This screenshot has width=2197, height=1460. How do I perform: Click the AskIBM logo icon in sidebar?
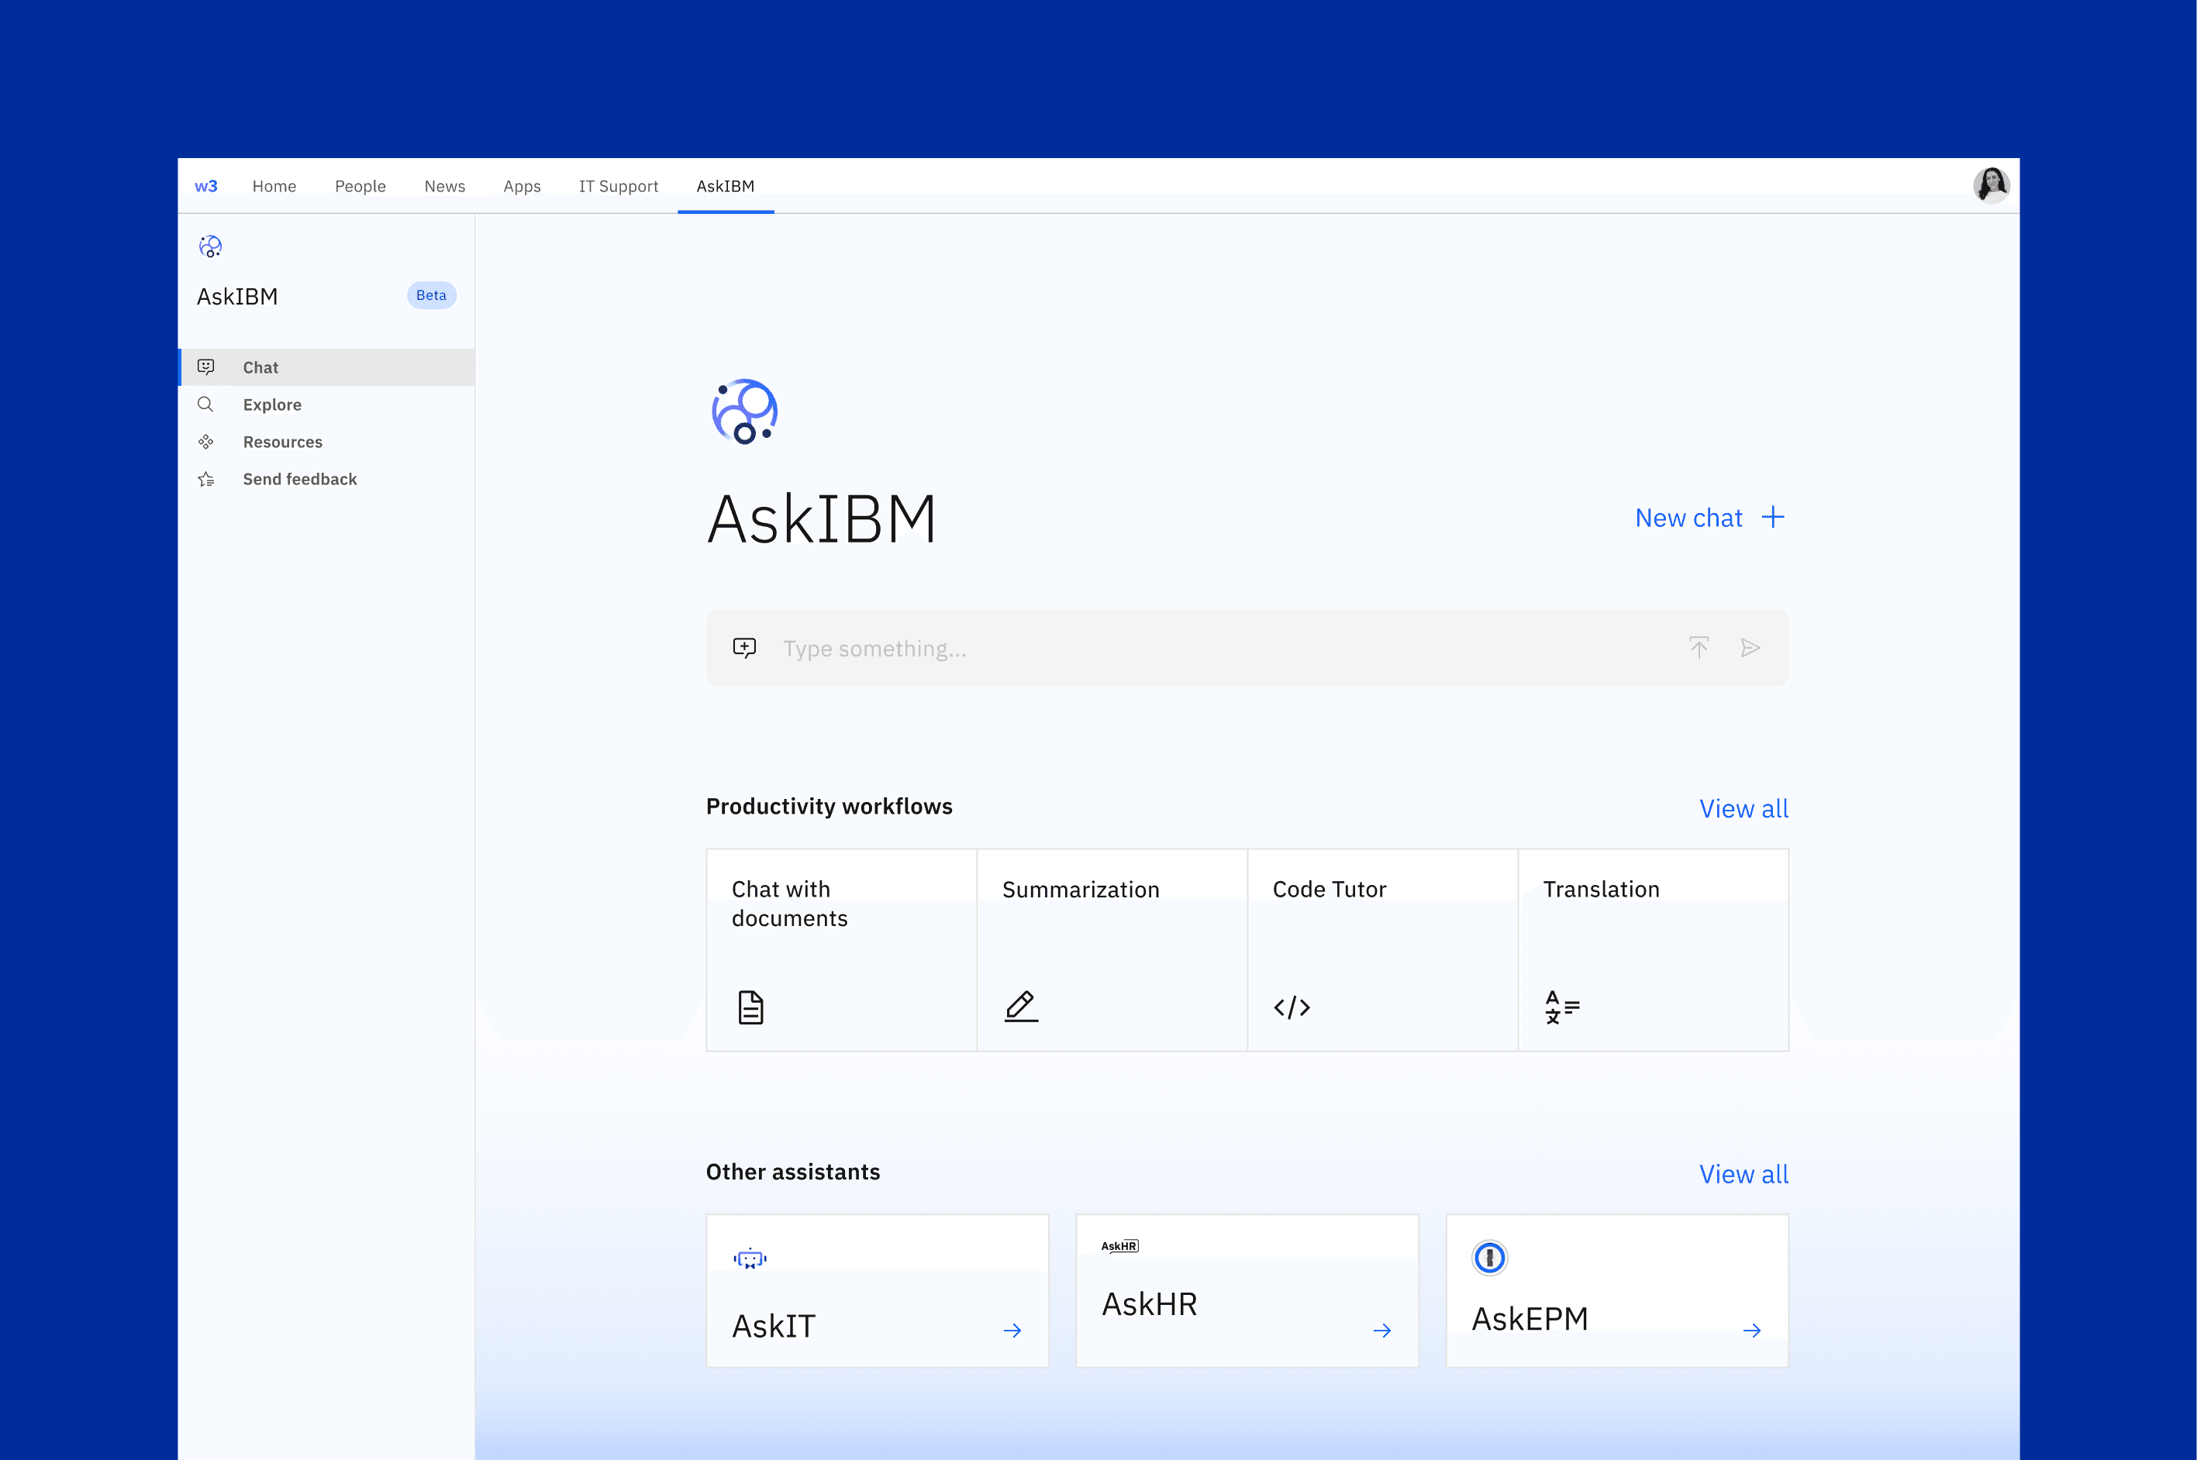(x=211, y=246)
